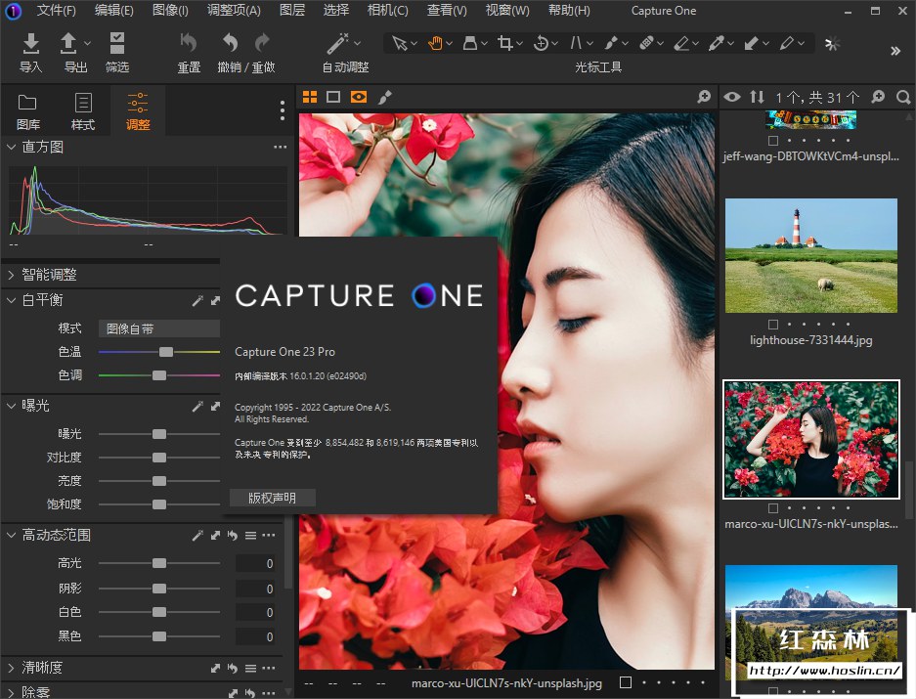Toggle browser visibility eye icon above thumbnails
This screenshot has width=916, height=699.
pos(731,97)
